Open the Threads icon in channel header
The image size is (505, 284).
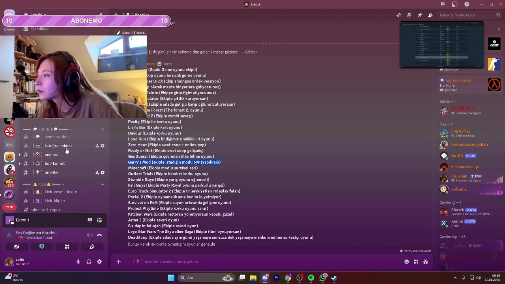pos(398,15)
